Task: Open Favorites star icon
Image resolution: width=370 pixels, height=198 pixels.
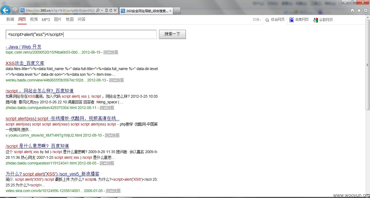Action: [x=359, y=11]
